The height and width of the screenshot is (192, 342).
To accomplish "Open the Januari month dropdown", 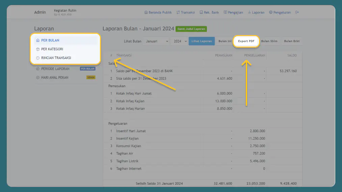I will click(156, 41).
